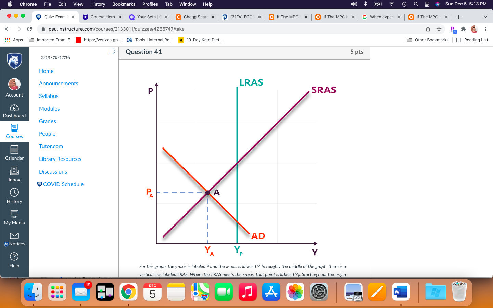Open the Home course link
This screenshot has height=308, width=493.
click(46, 71)
